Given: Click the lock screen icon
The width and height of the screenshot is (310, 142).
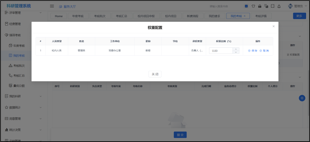Looking at the screenshot, I should pyautogui.click(x=260, y=6).
